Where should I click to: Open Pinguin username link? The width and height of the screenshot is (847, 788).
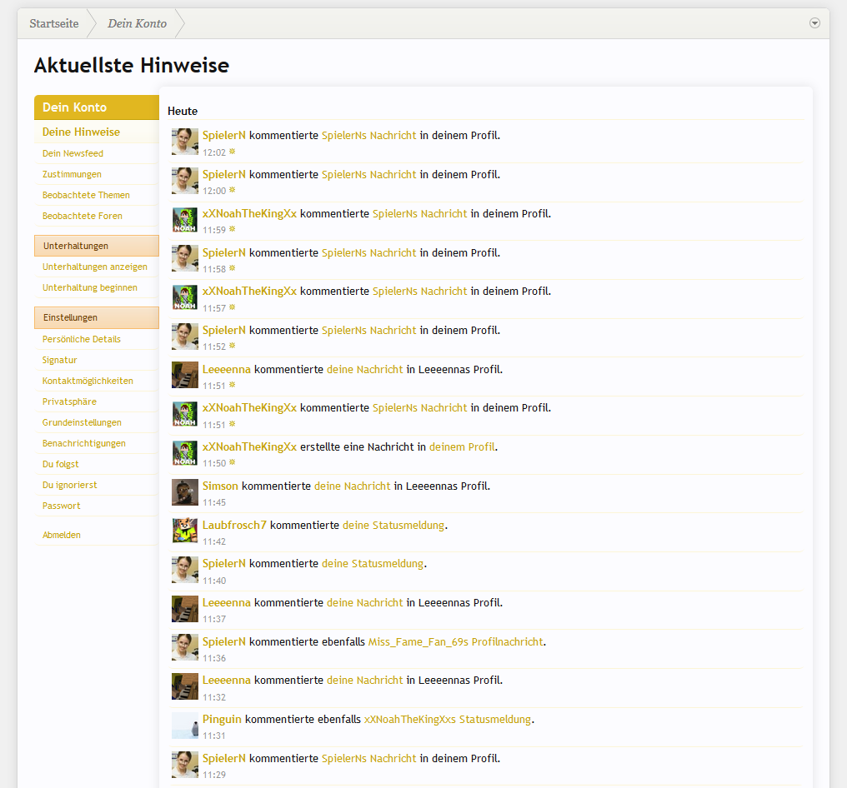click(x=222, y=720)
